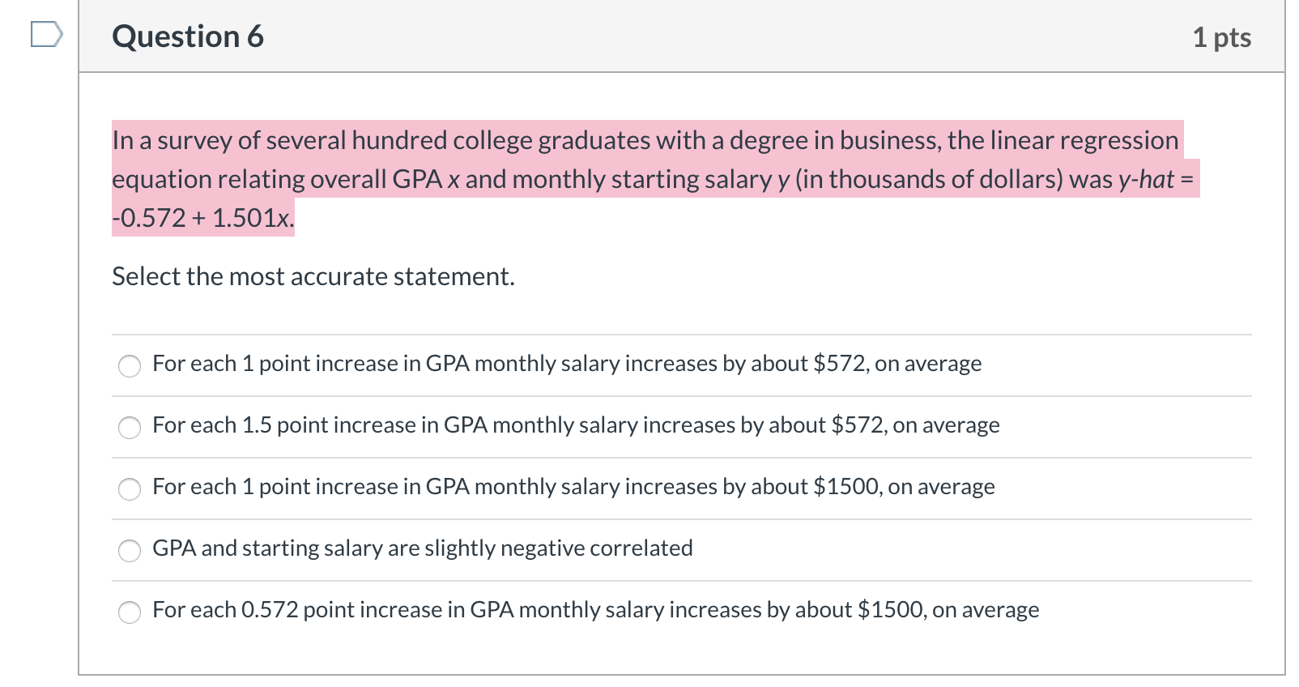Select radio button for 1.5 point increase option

[x=130, y=428]
